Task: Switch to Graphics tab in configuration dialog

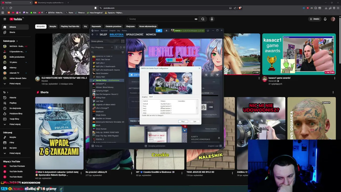Action: pyautogui.click(x=145, y=97)
